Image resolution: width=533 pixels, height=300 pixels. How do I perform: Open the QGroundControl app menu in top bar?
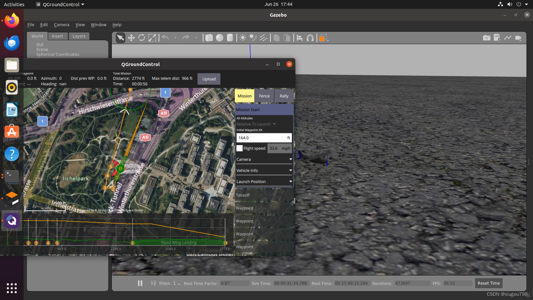click(60, 4)
